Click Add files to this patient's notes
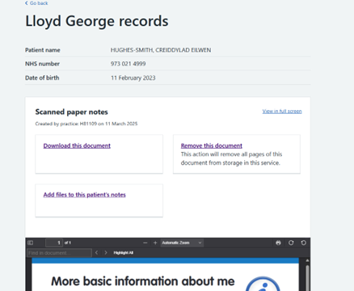354x291 pixels. tap(84, 195)
